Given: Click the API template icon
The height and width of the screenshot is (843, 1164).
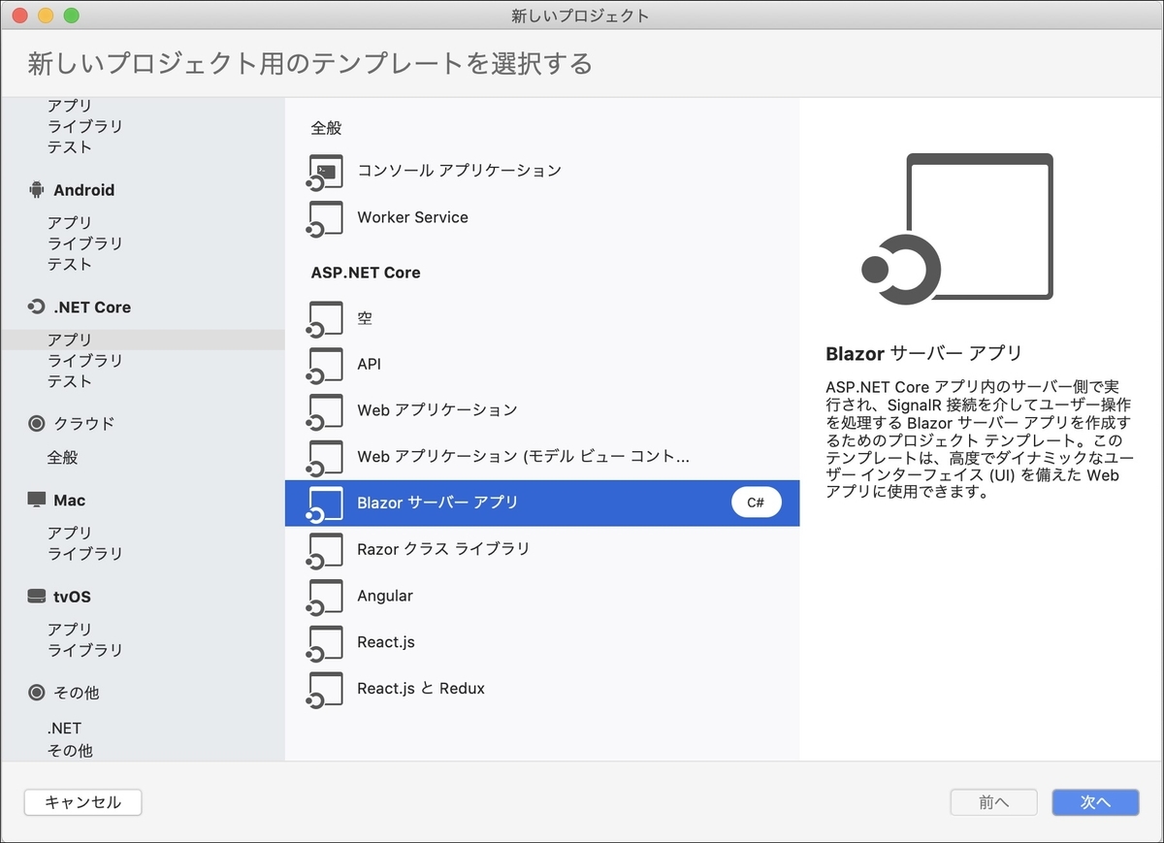Looking at the screenshot, I should click(325, 365).
